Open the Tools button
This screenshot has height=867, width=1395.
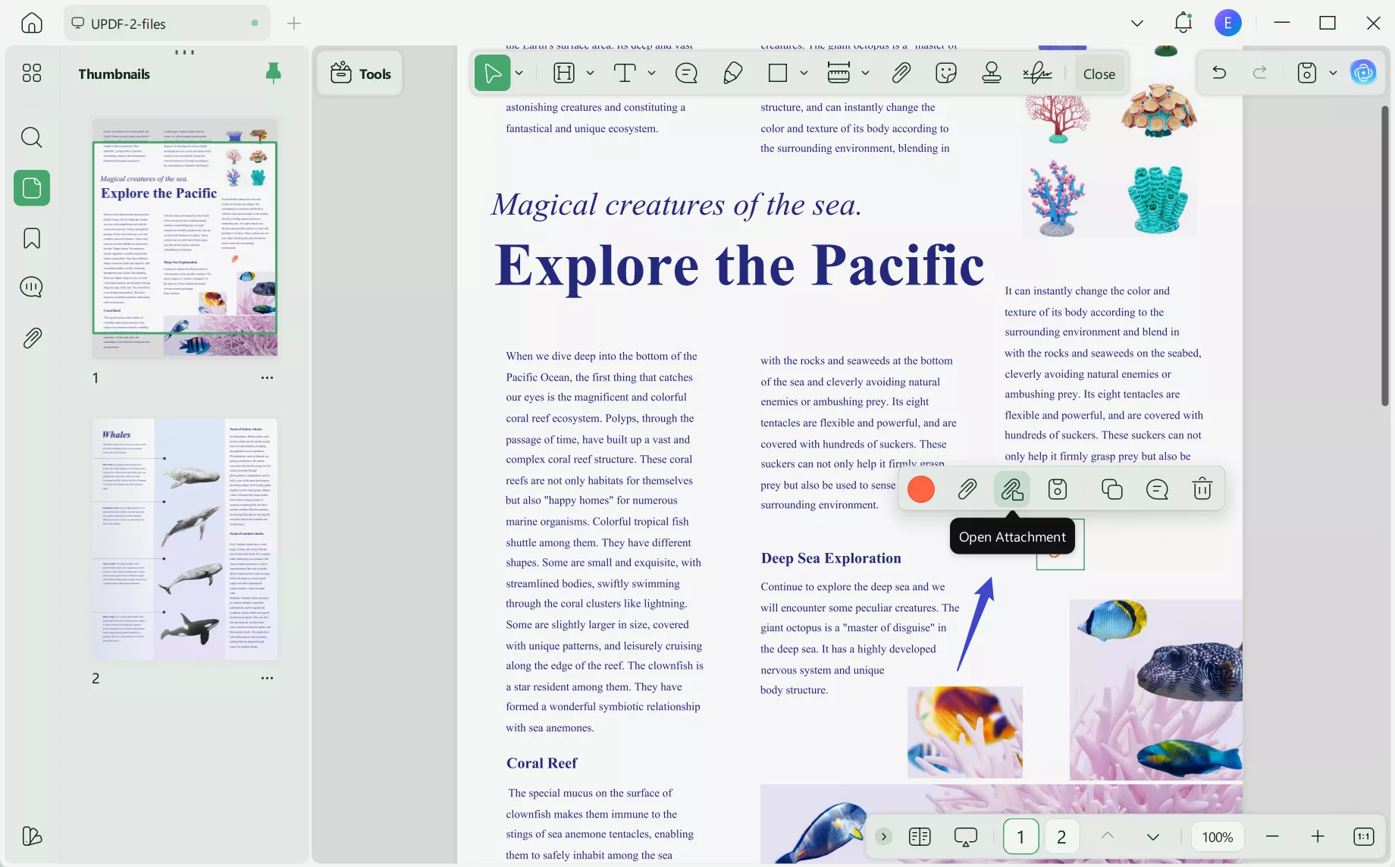[360, 74]
